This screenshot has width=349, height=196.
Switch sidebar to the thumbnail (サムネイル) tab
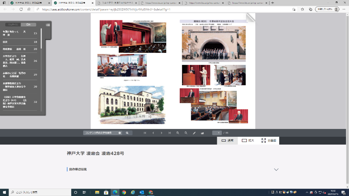point(13,25)
